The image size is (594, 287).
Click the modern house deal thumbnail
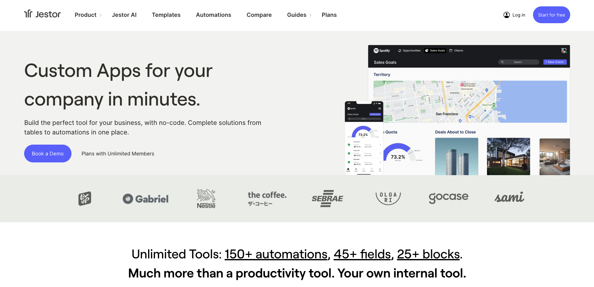tap(509, 156)
